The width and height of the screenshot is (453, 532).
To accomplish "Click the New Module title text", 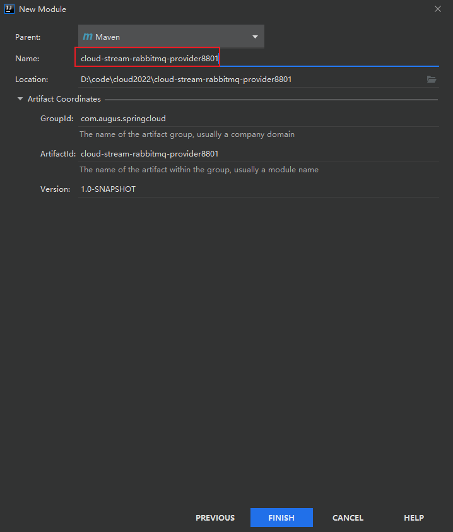I will 42,9.
